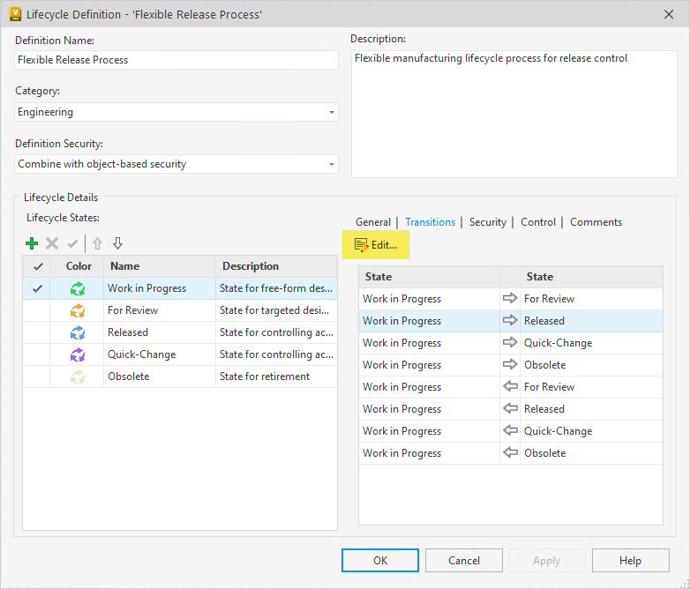Switch to the Security tab
The image size is (690, 589).
[x=488, y=222]
